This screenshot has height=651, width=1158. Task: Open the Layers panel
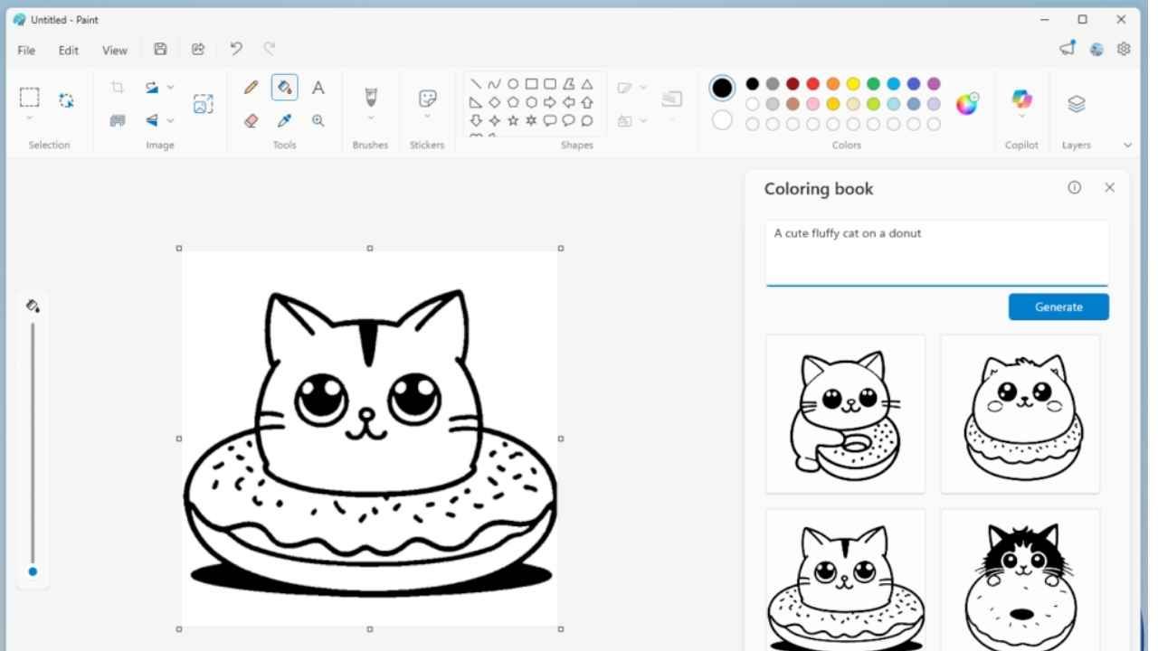(1076, 102)
